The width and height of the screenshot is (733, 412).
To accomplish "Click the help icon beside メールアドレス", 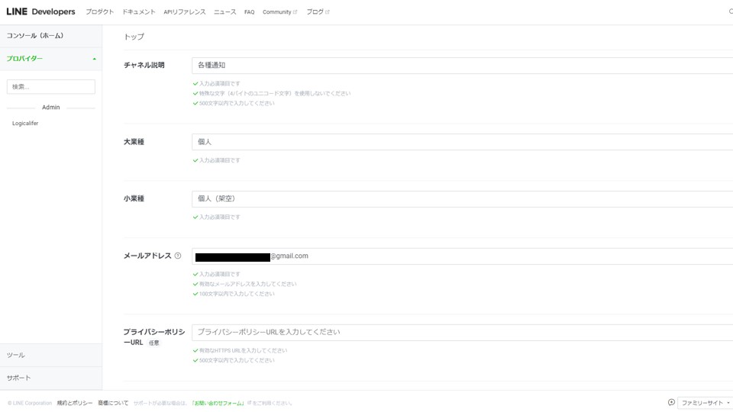I will point(178,256).
